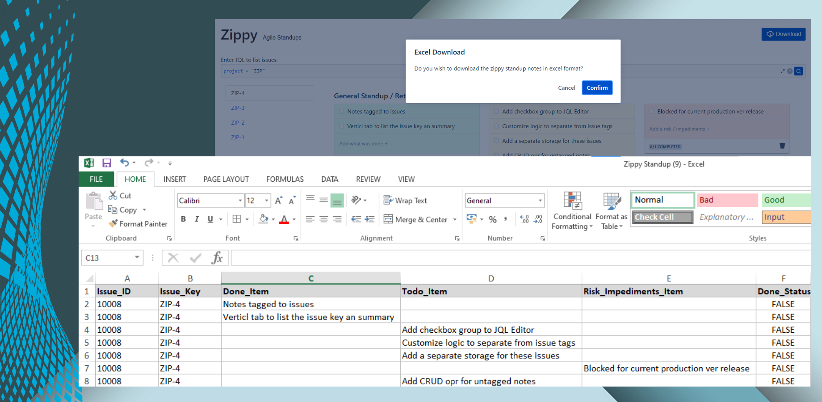Switch to the FORMULAS tab
This screenshot has width=822, height=402.
285,179
